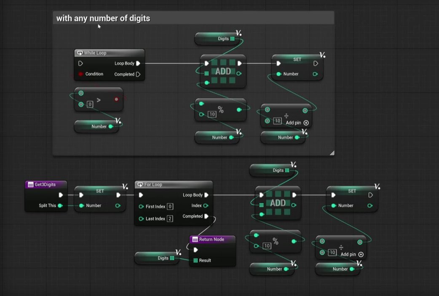
Task: Click the red boolean output of the > node
Action: [x=116, y=99]
